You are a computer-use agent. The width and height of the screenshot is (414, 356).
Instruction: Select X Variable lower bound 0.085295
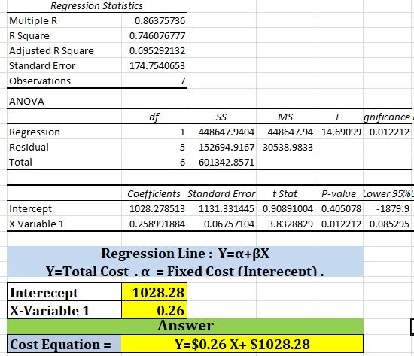pyautogui.click(x=387, y=224)
